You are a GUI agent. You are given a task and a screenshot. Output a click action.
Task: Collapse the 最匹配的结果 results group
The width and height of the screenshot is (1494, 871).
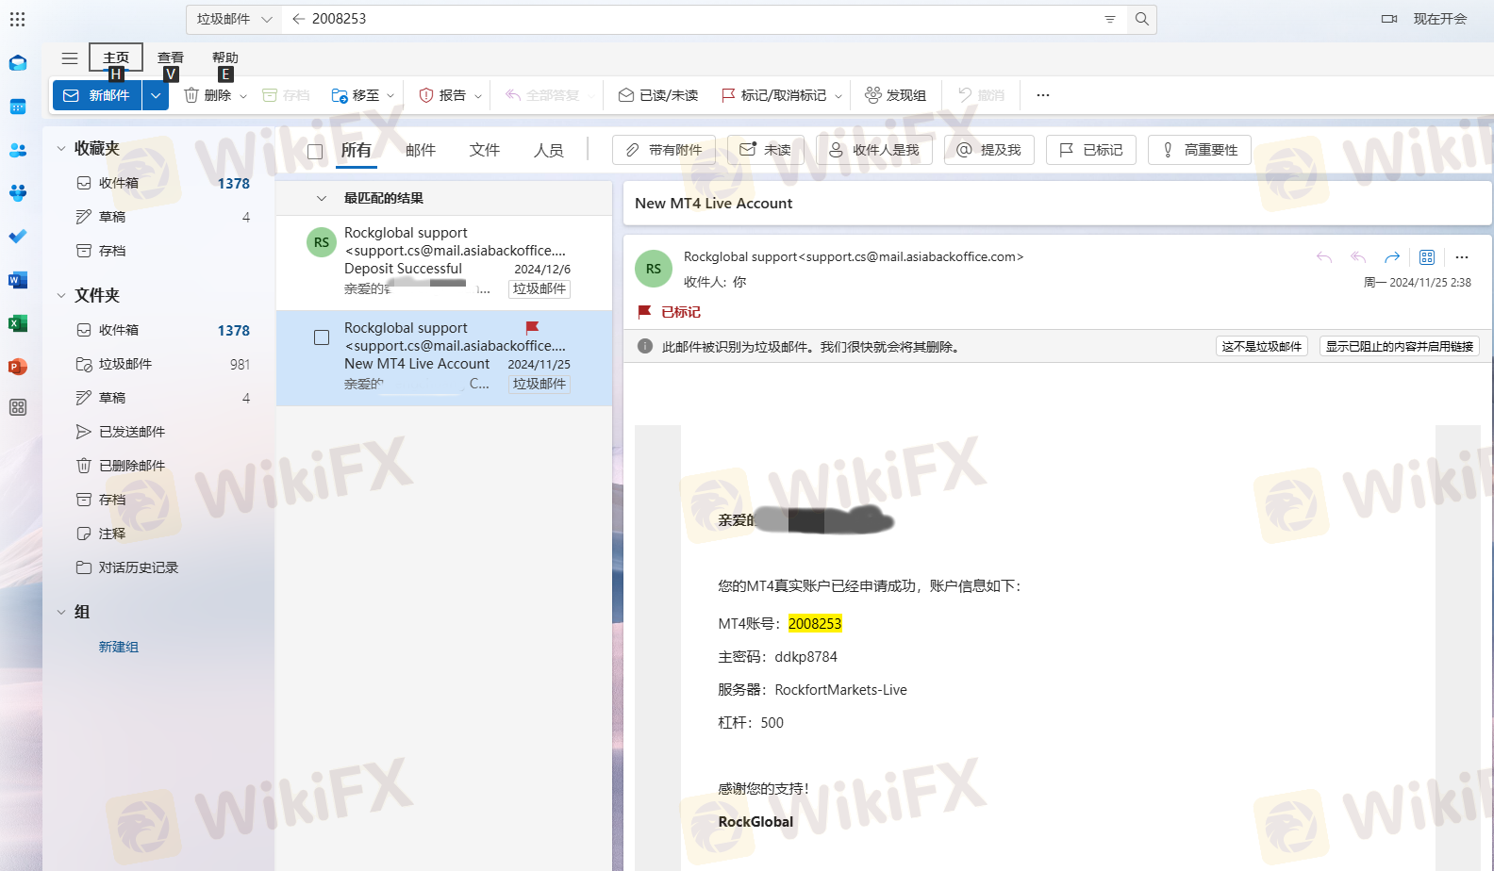click(322, 199)
